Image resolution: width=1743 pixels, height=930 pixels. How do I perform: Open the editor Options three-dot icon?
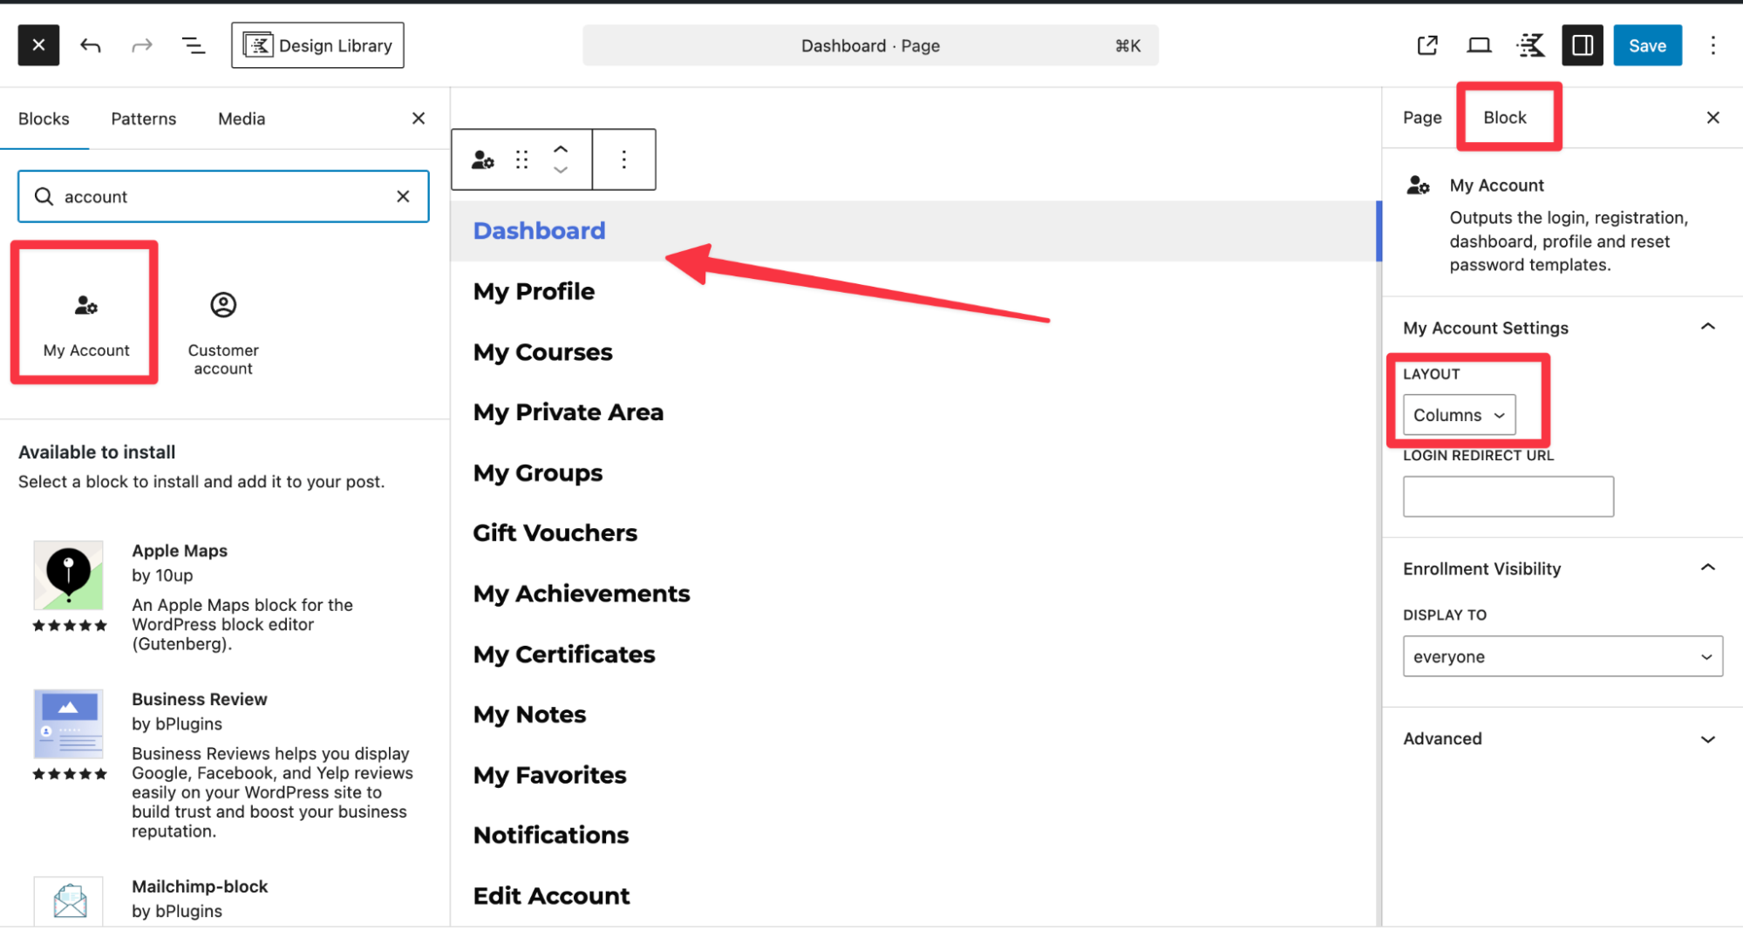1712,44
